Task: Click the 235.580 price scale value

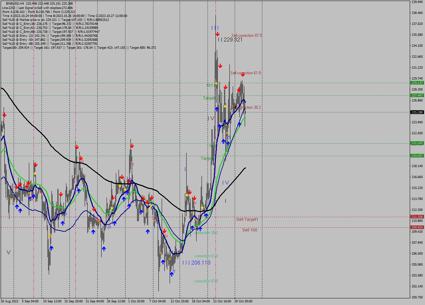Action: (417, 34)
